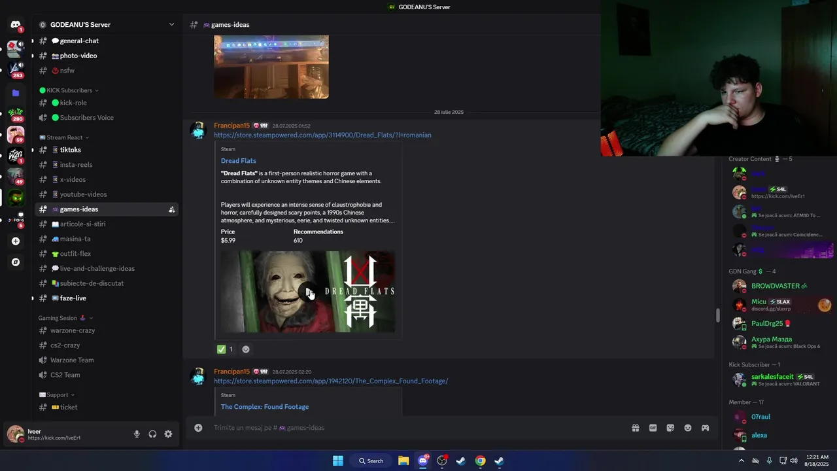Image resolution: width=837 pixels, height=471 pixels.
Task: Toggle the checkmark reaction with count 1
Action: (x=225, y=349)
